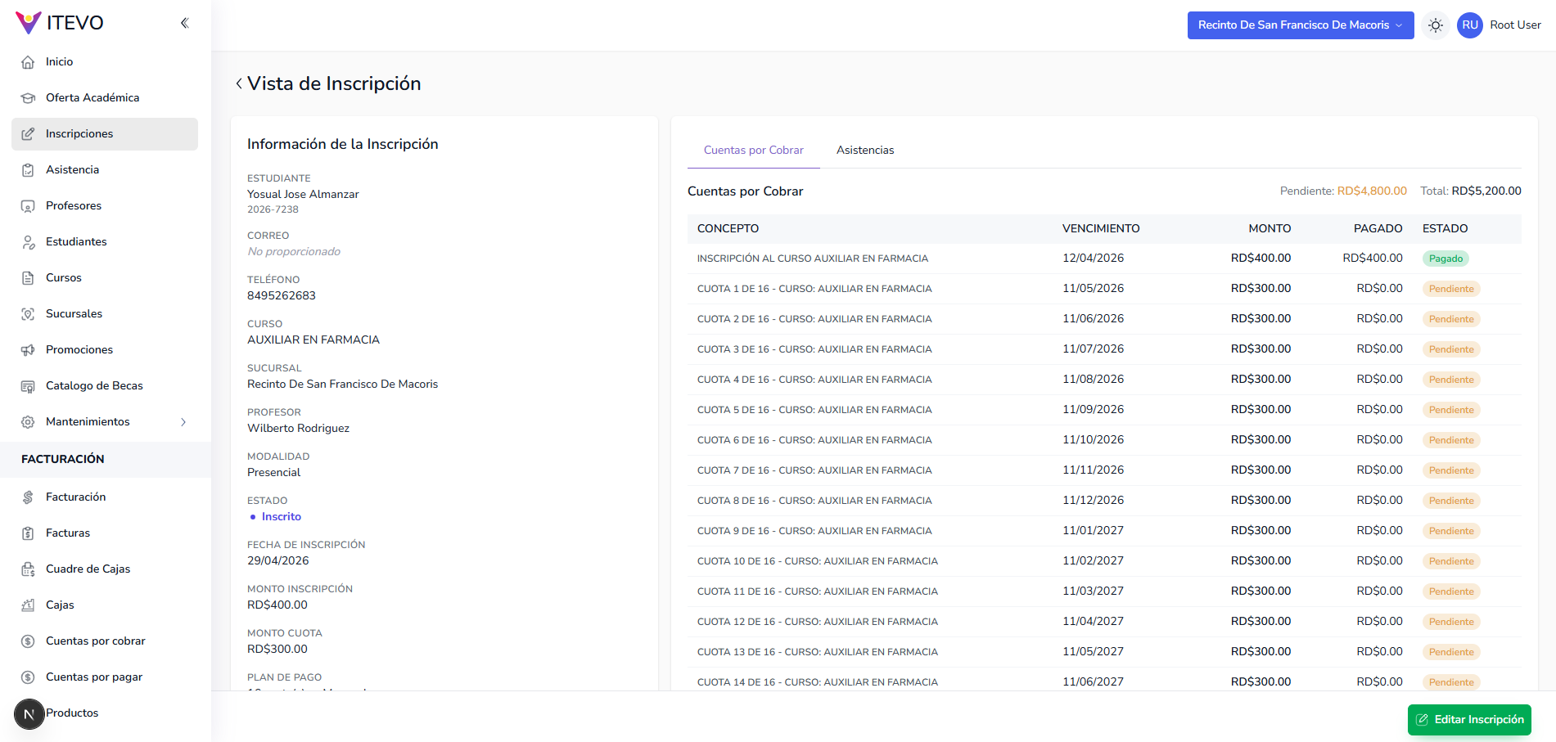Screen dimensions: 1556x742
Task: Click the Inscrito status label
Action: coord(282,517)
